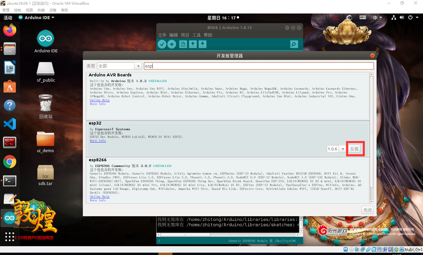Click the Upload arrow icon in Arduino toolbar

172,44
